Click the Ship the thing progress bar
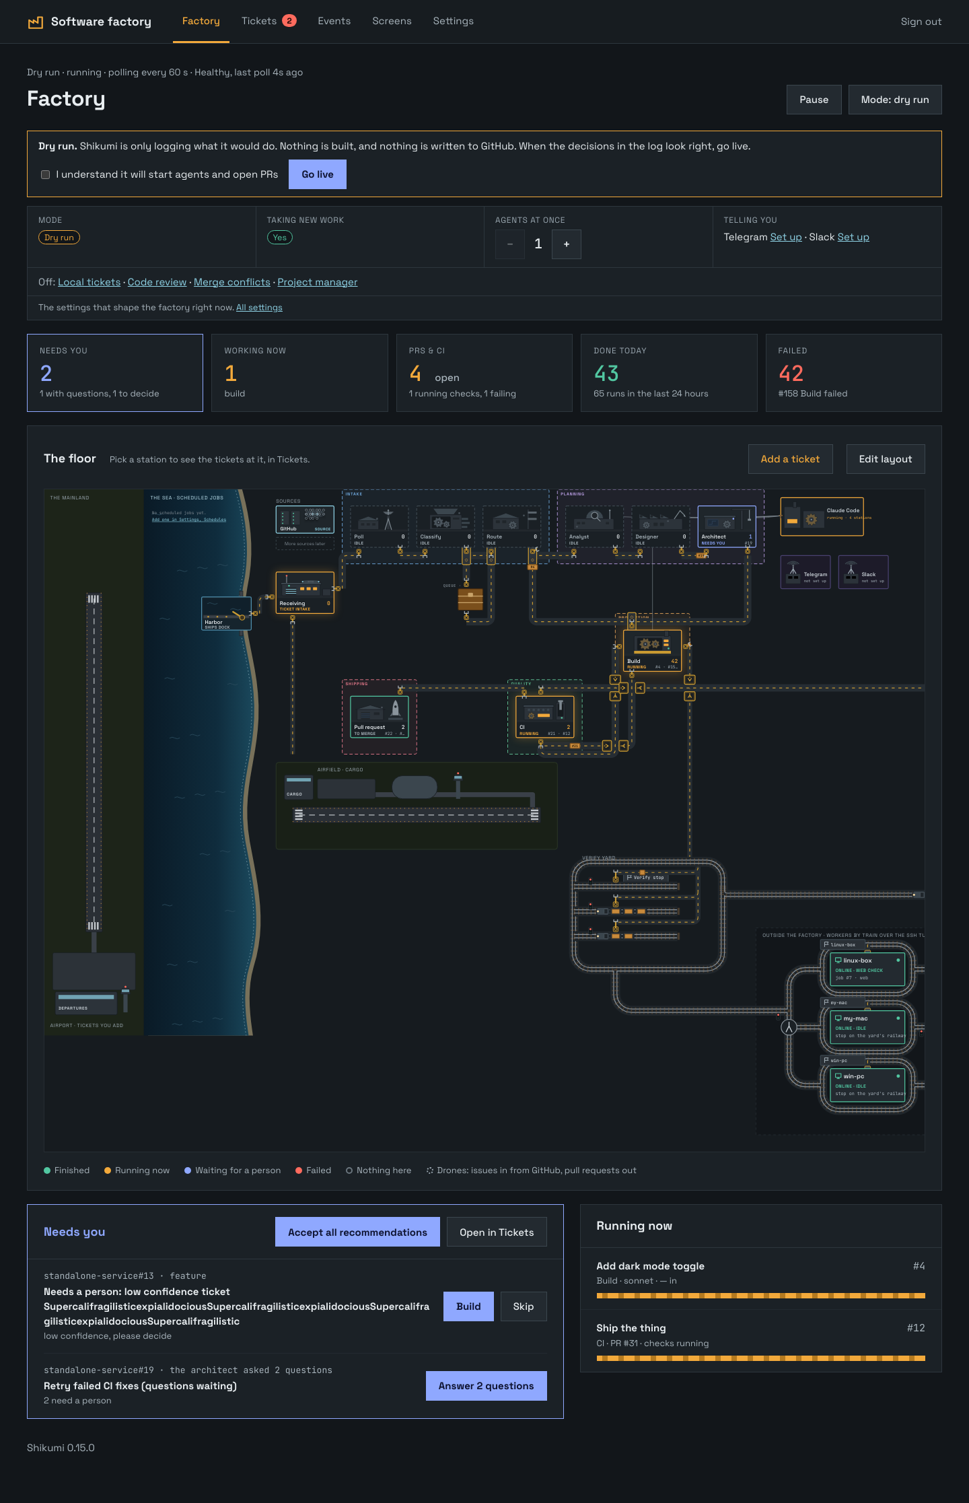 (x=760, y=1358)
